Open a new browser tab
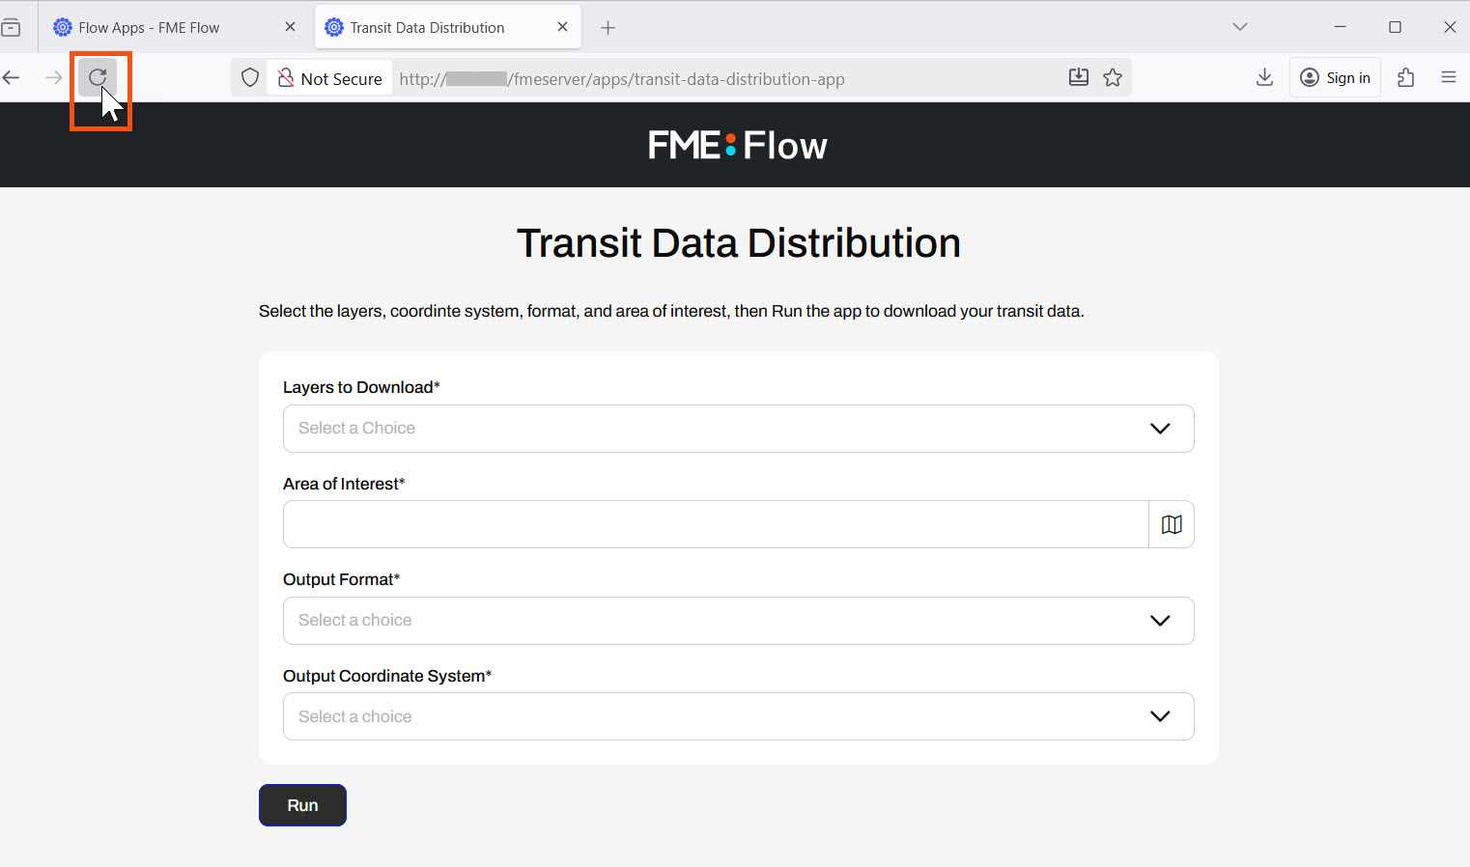The height and width of the screenshot is (867, 1470). point(608,28)
